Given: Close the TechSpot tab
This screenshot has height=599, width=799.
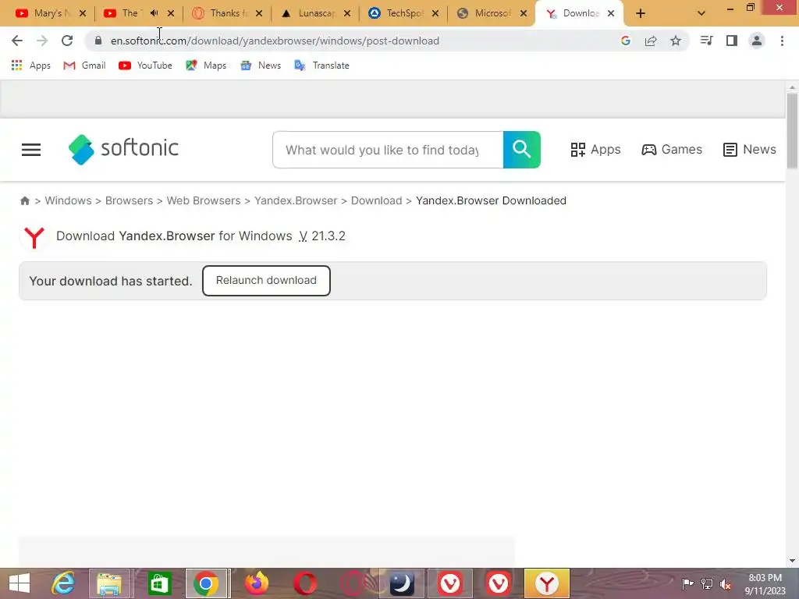Looking at the screenshot, I should 435,13.
